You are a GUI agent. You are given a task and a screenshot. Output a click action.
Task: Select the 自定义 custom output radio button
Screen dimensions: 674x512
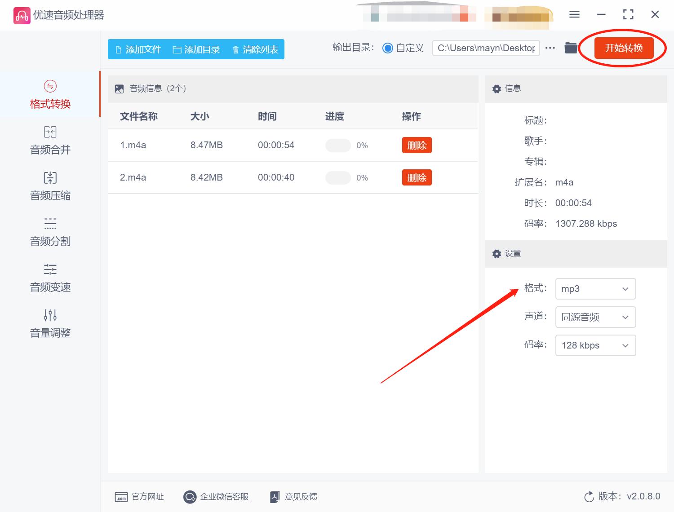click(388, 48)
